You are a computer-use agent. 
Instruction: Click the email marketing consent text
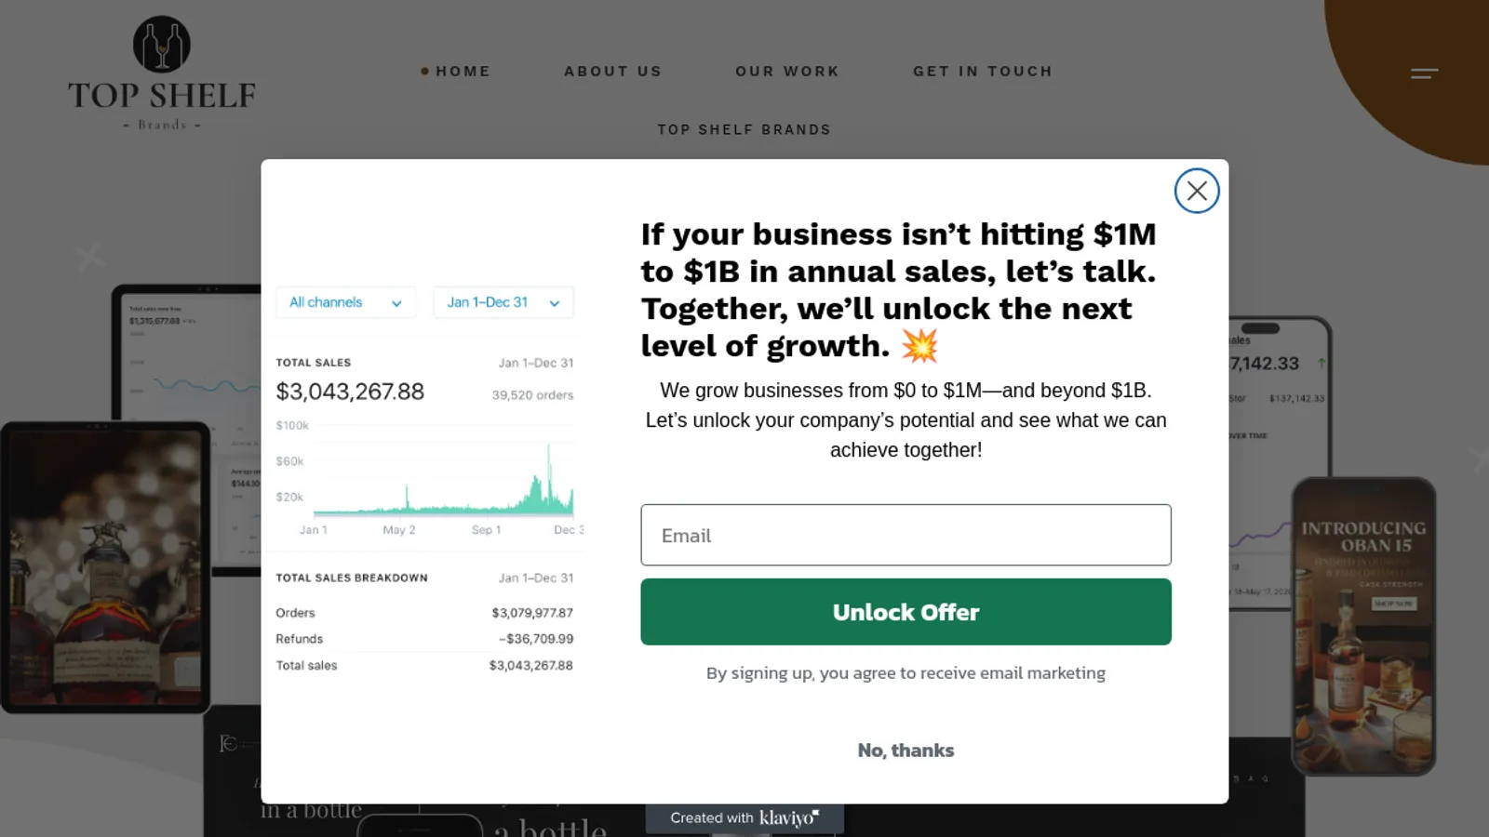point(905,673)
